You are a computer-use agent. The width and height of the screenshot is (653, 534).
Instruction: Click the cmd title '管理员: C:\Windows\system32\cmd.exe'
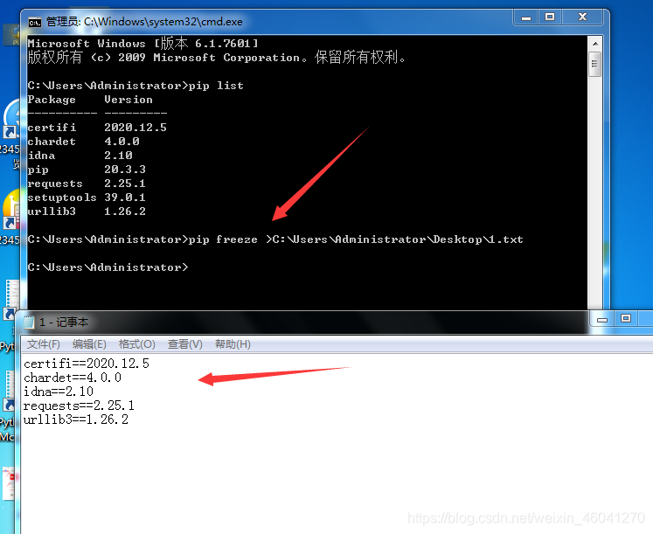[x=144, y=22]
